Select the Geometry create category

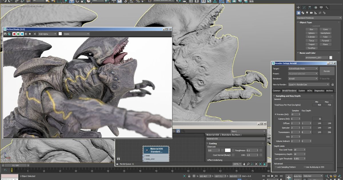click(299, 13)
